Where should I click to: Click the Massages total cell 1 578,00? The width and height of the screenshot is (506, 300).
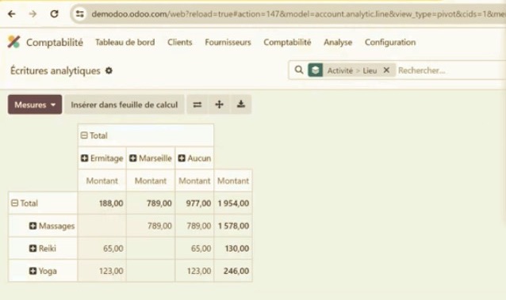(x=233, y=226)
